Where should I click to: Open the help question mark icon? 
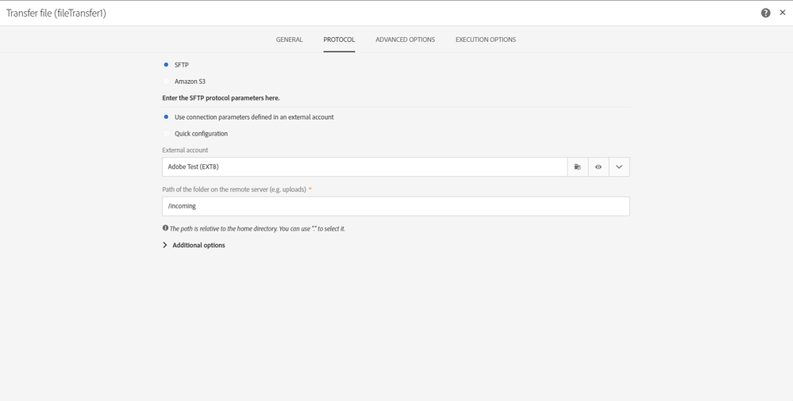[765, 13]
